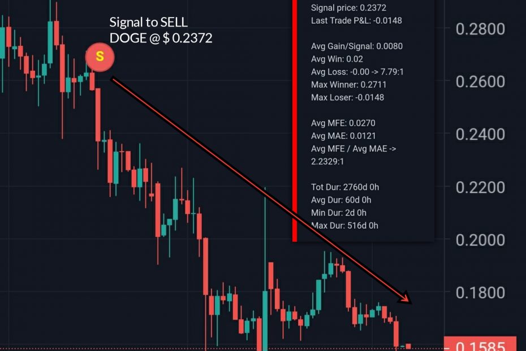Click the "Avg MFE: 0.0270" statistic
Image resolution: width=526 pixels, height=351 pixels.
pos(343,123)
